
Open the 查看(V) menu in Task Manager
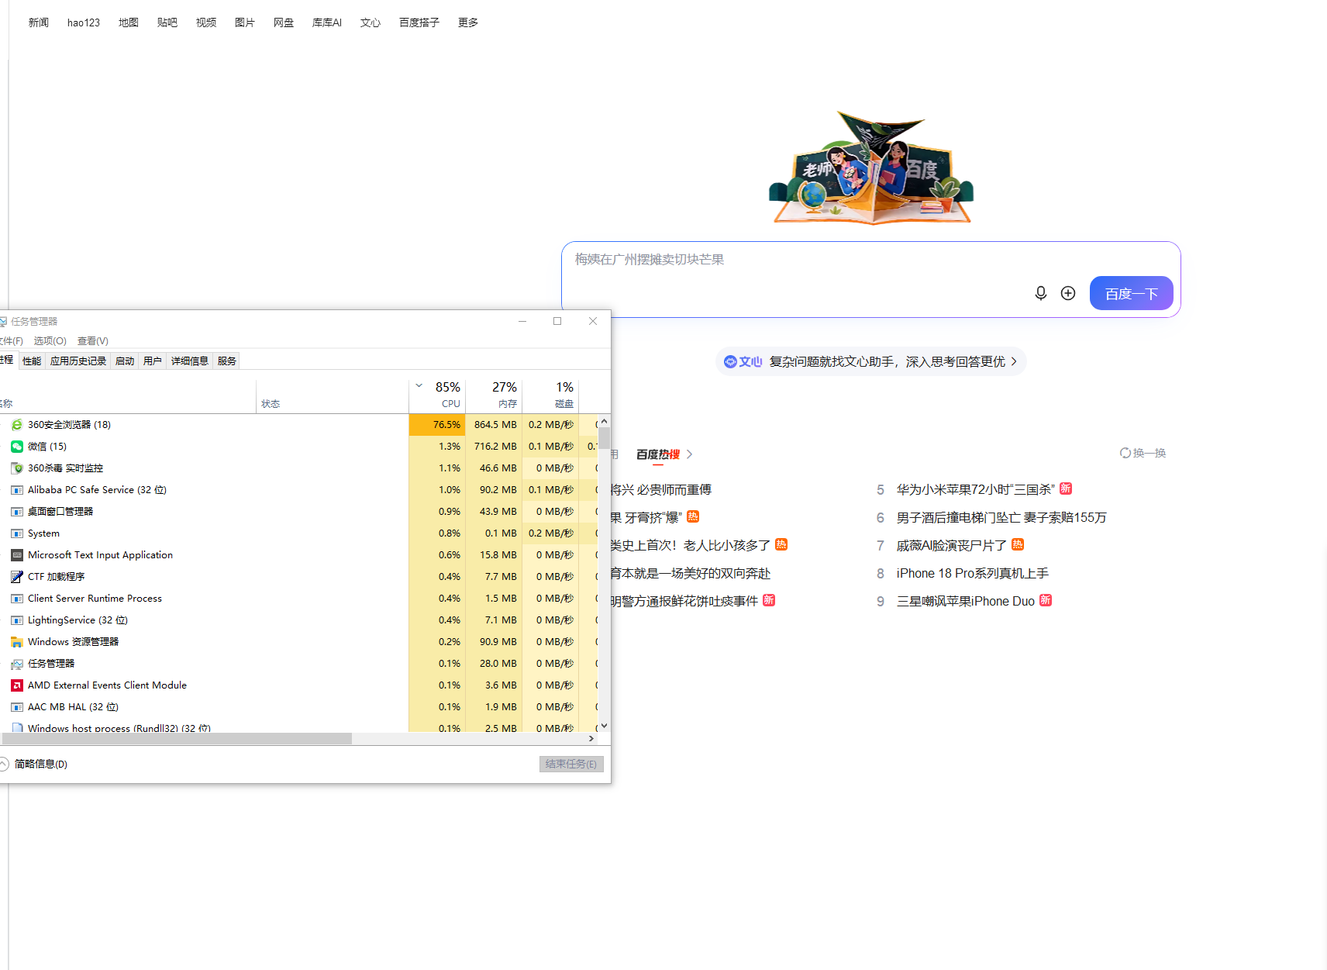tap(93, 341)
